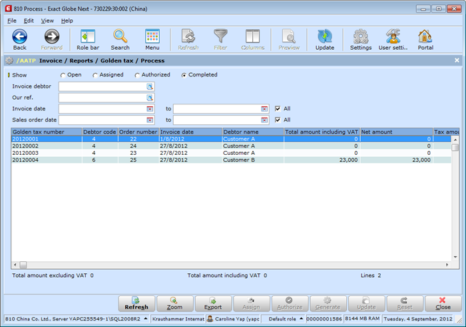This screenshot has width=466, height=327.
Task: Open User settings in the toolbar
Action: pos(393,37)
